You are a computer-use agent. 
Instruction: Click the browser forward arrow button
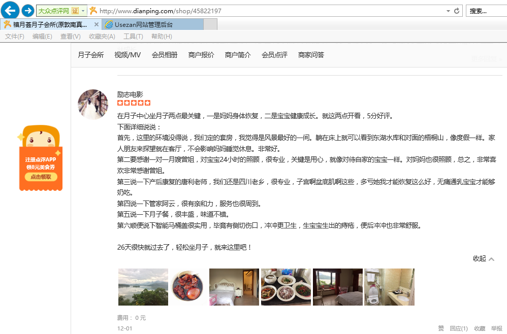point(27,11)
